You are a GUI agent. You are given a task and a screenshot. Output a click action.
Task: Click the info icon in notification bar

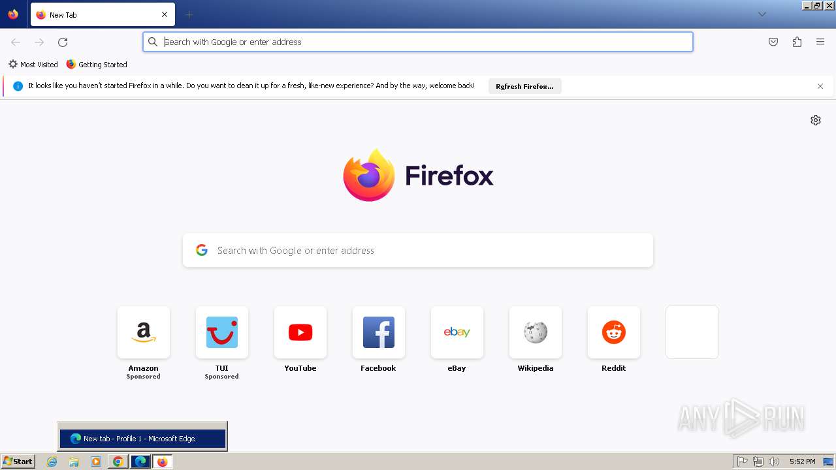click(18, 86)
